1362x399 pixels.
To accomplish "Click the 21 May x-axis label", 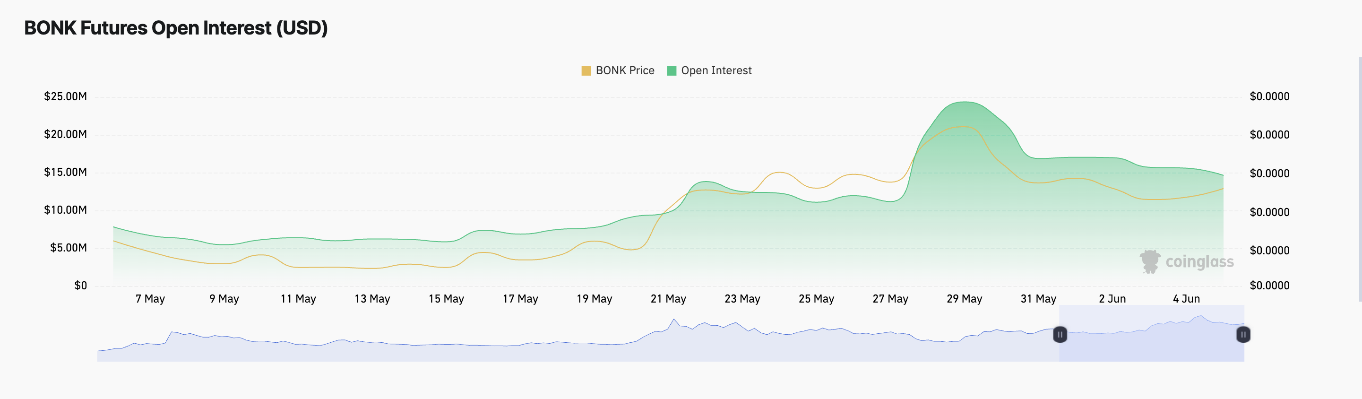I will point(668,299).
